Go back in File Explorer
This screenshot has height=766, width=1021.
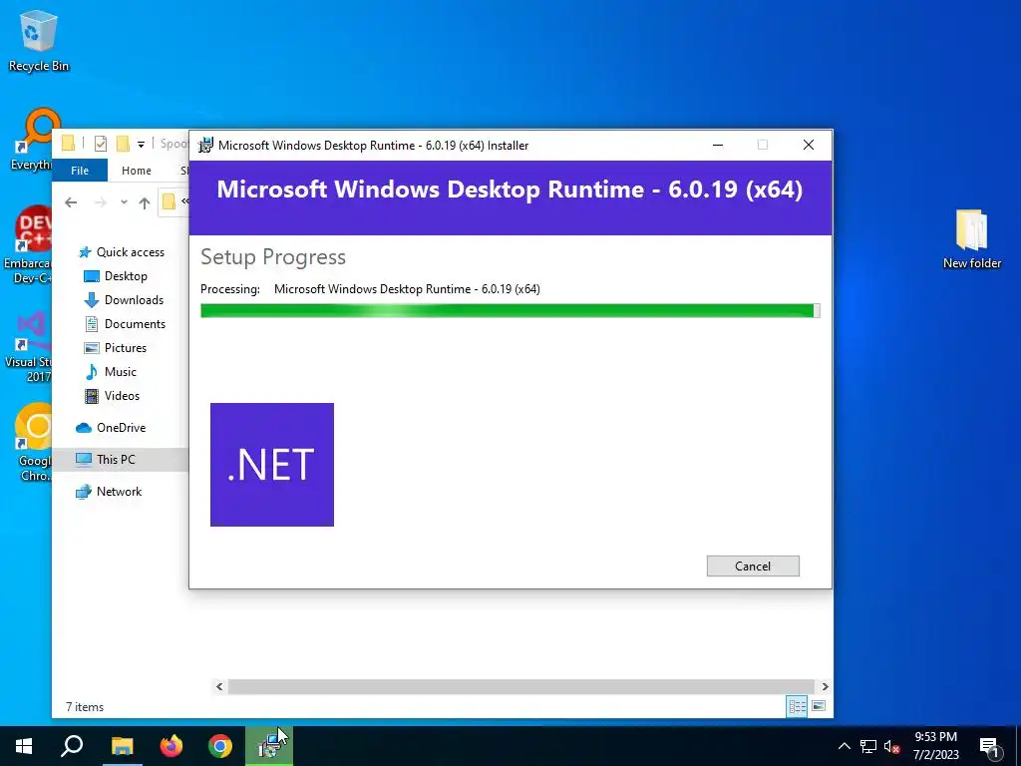[71, 202]
